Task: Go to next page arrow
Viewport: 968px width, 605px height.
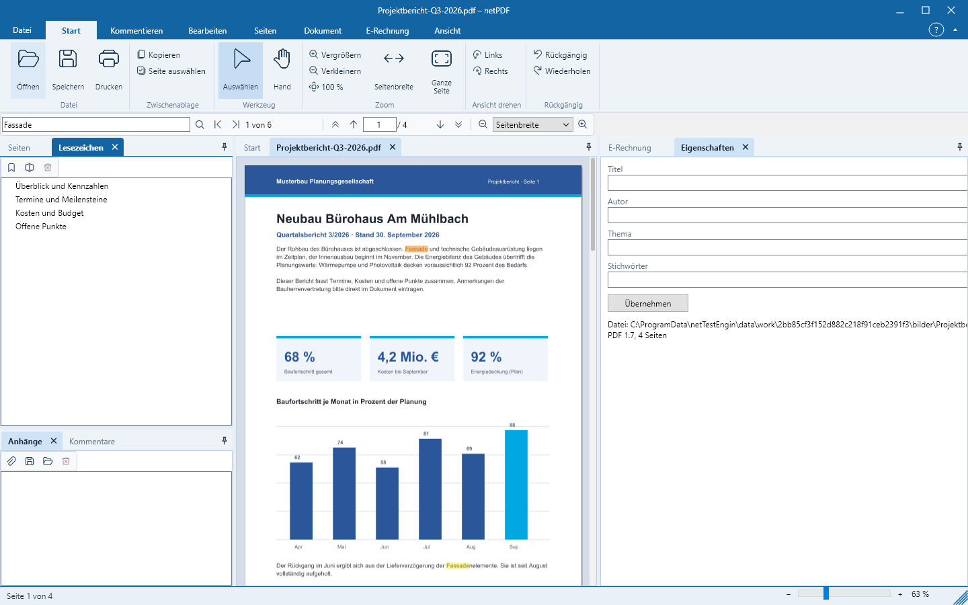Action: (x=440, y=124)
